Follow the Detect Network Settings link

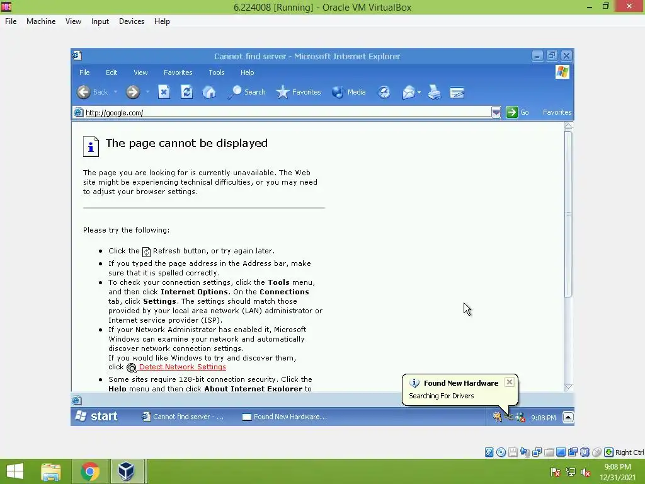[182, 367]
